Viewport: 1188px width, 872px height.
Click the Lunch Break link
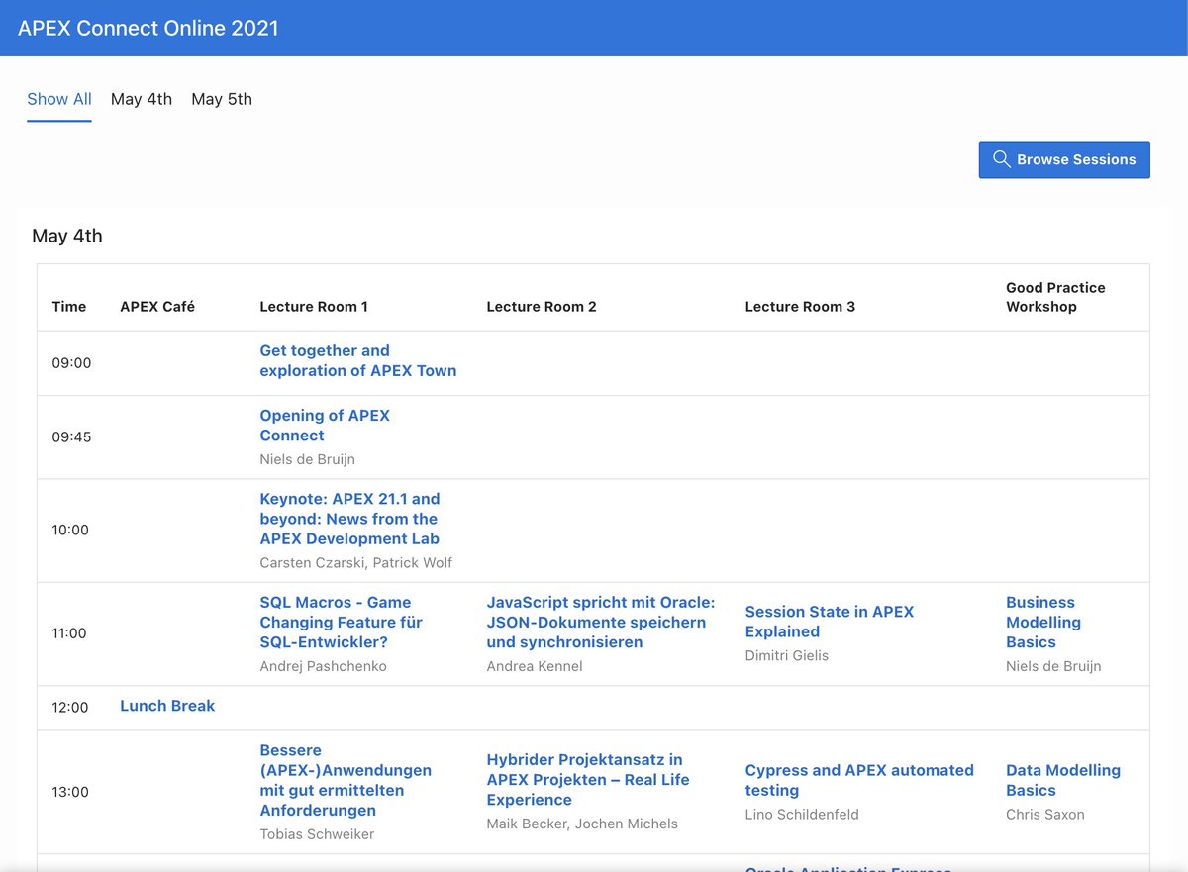click(167, 706)
